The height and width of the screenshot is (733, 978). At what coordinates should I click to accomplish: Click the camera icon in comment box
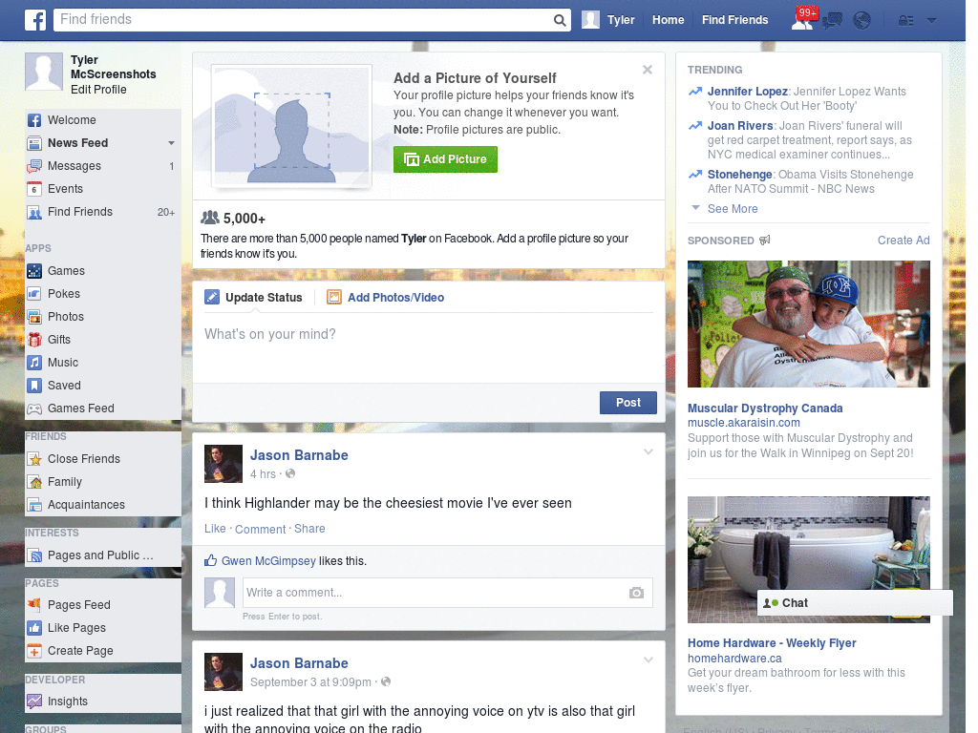pyautogui.click(x=636, y=593)
